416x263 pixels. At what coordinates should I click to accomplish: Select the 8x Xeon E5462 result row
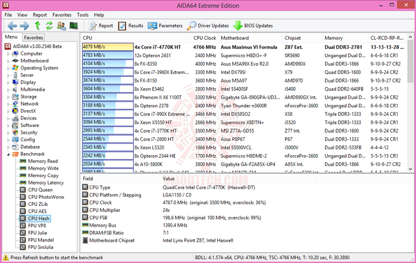[243, 89]
